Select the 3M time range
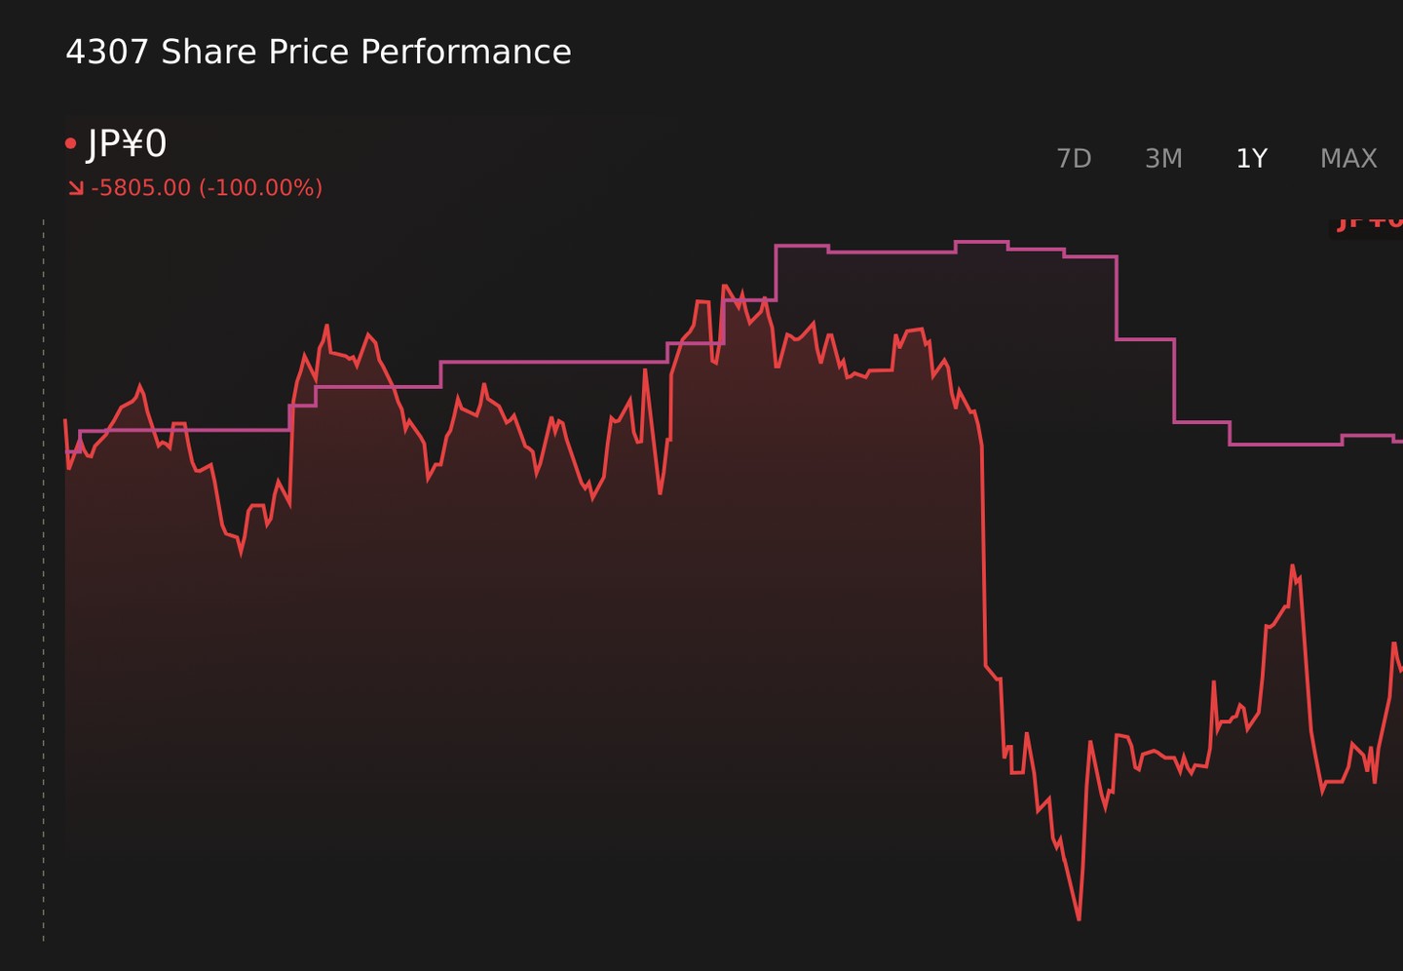This screenshot has width=1403, height=971. click(1163, 158)
